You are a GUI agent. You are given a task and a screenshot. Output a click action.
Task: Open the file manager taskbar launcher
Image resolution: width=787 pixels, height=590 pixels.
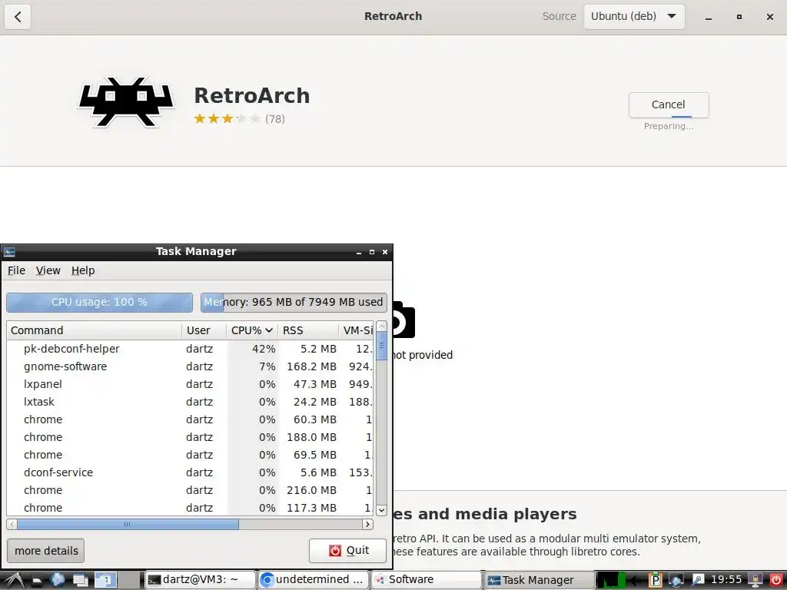tap(37, 581)
